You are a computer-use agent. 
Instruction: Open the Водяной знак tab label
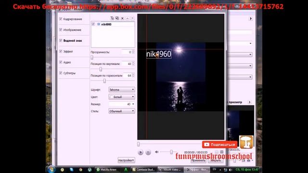pos(73,40)
